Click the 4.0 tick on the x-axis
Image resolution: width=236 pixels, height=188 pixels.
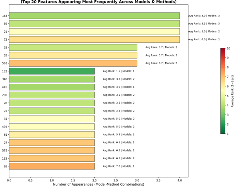[180, 179]
